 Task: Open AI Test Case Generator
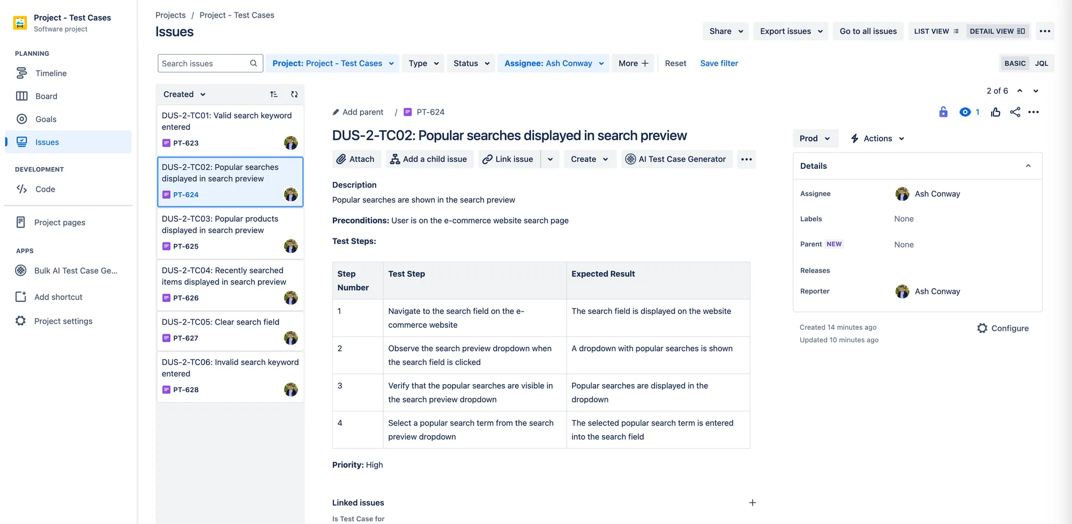coord(676,159)
